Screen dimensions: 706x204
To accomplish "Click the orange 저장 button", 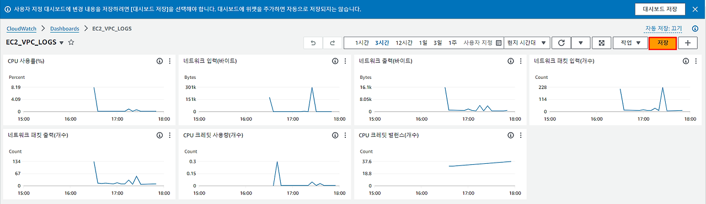I will point(662,43).
